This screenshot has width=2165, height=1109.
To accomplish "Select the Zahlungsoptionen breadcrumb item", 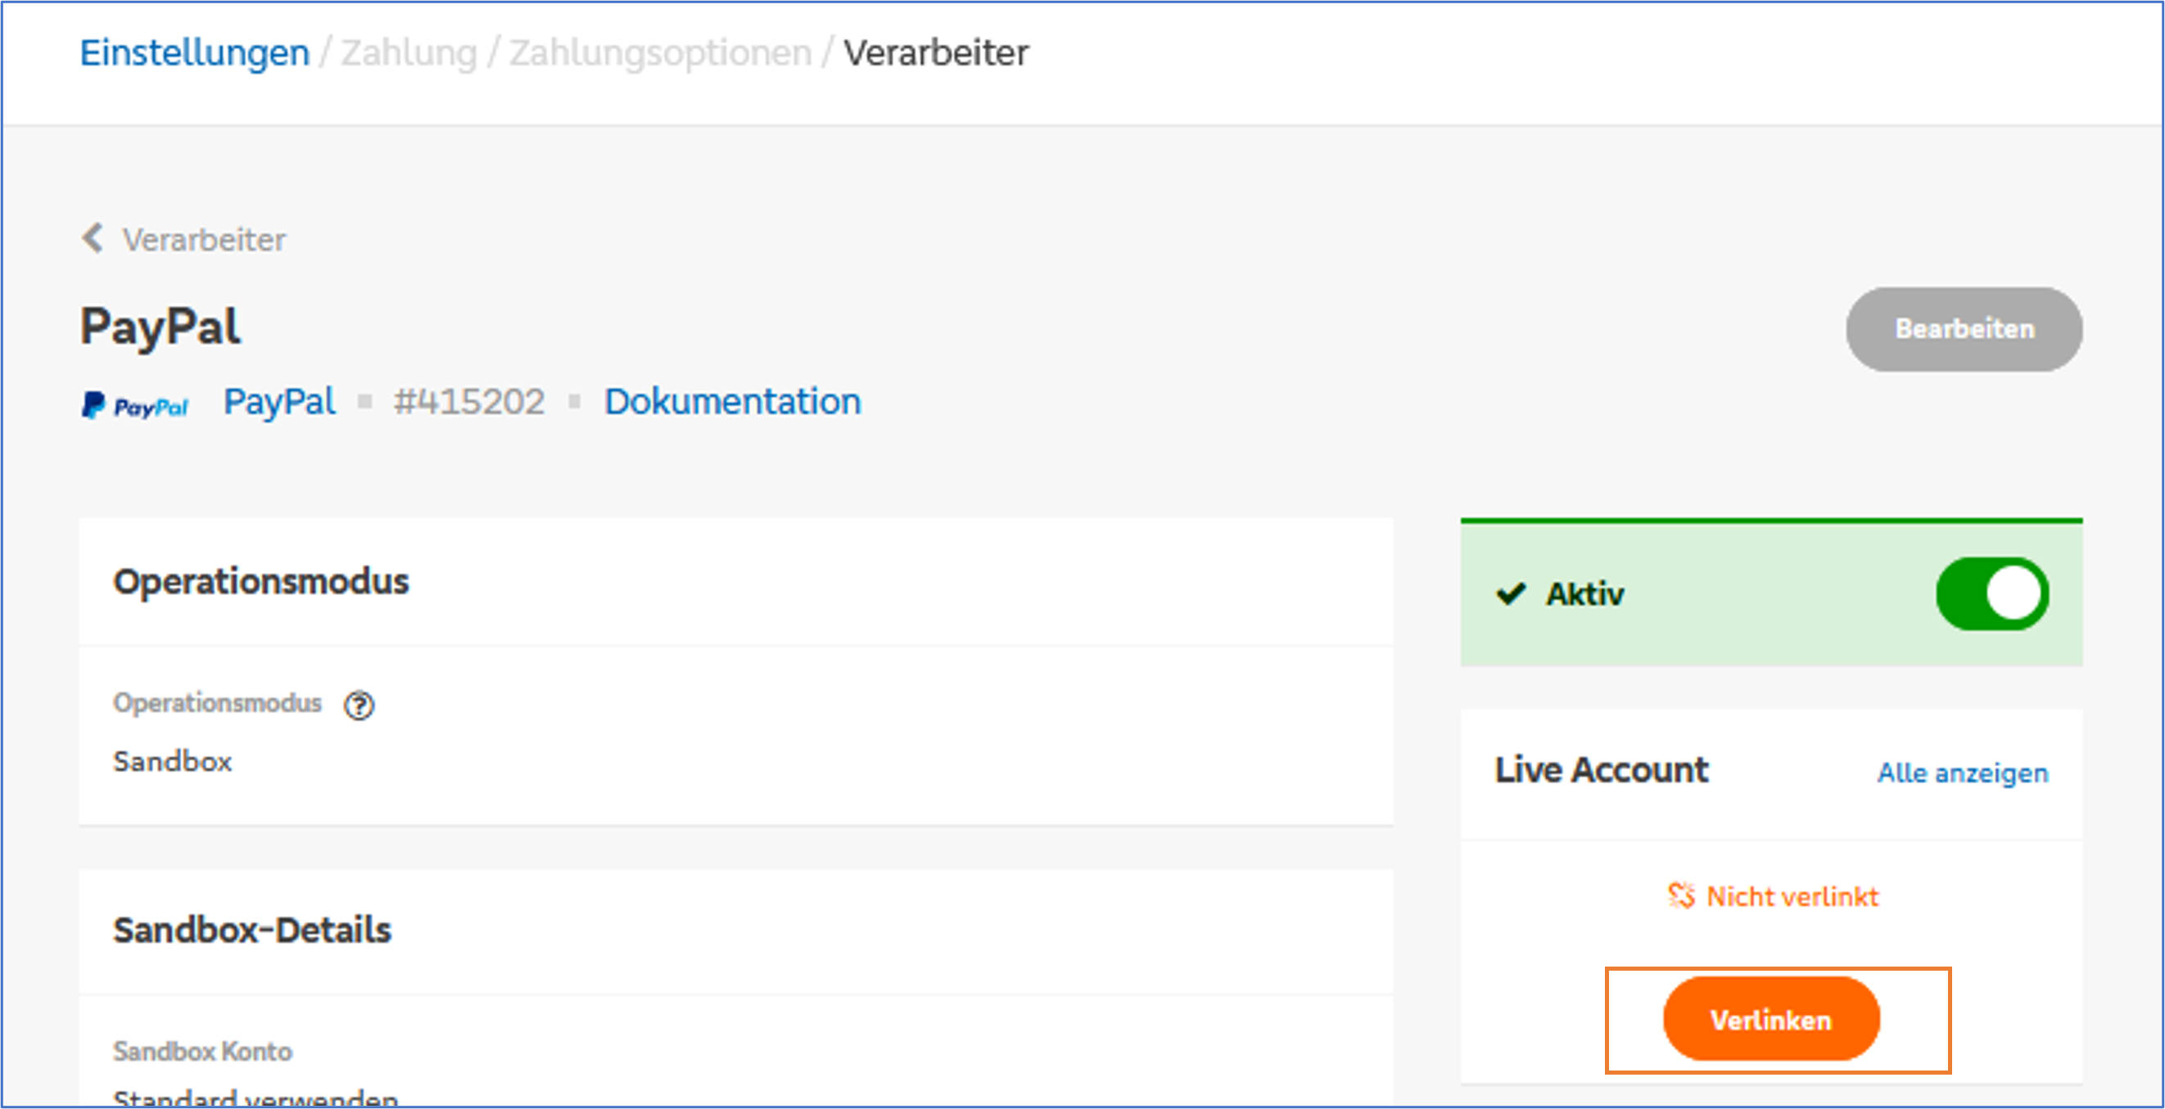I will tap(661, 53).
